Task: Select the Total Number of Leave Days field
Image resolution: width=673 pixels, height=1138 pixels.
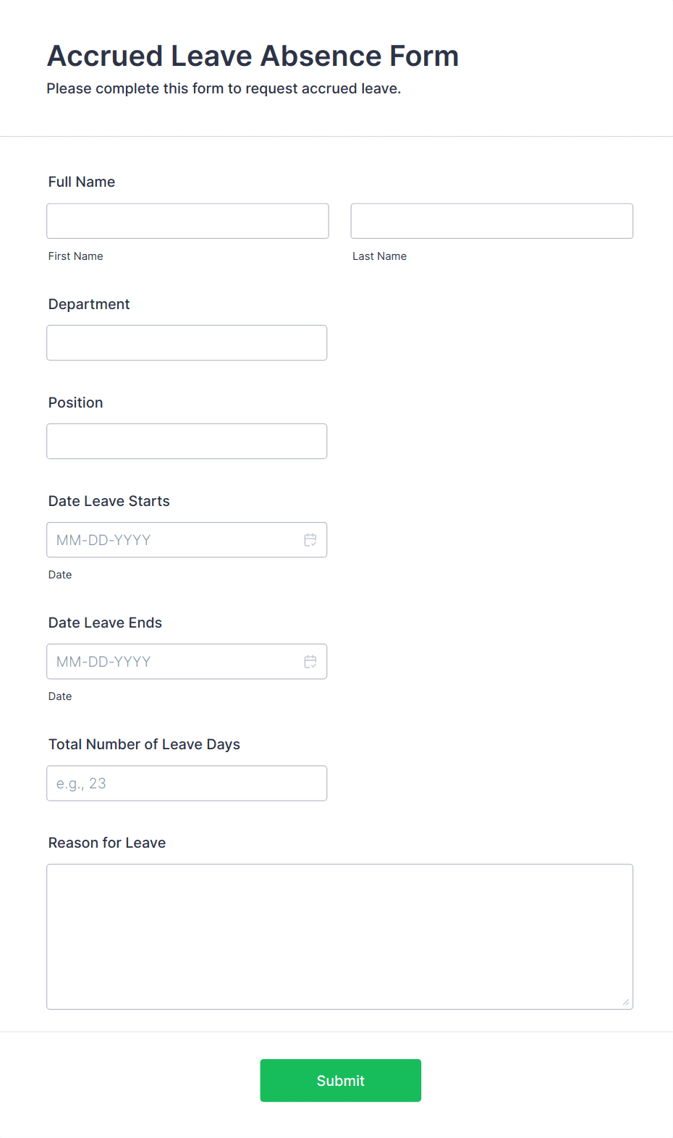Action: (x=187, y=783)
